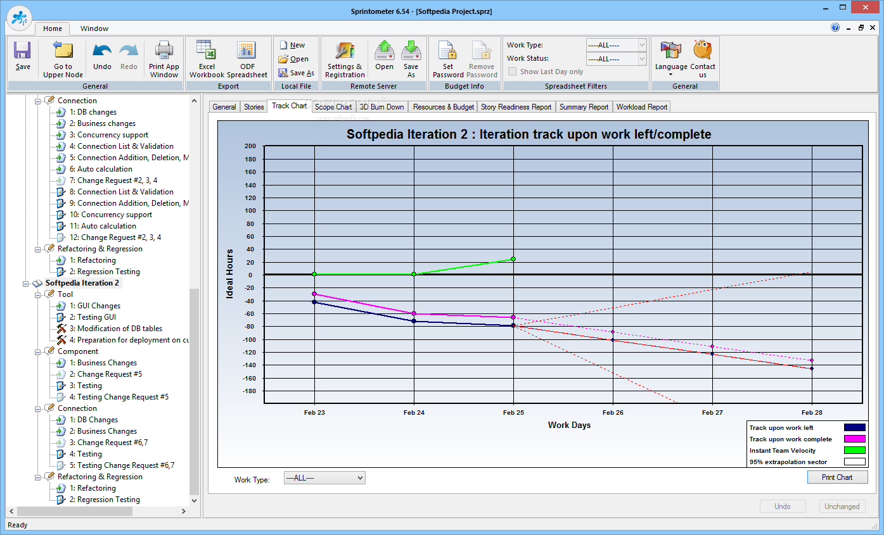Screen dimensions: 884x535
Task: Toggle Show Last Day only checkbox
Action: pyautogui.click(x=513, y=72)
